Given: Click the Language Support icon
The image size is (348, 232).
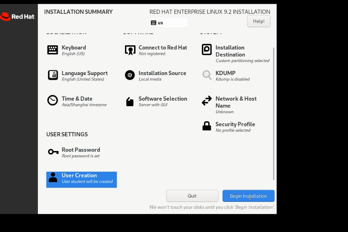Looking at the screenshot, I should click(x=53, y=75).
